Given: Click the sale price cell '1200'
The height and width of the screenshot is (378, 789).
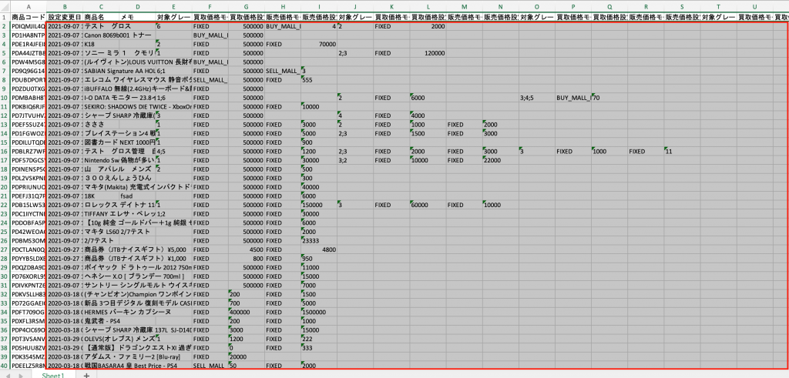Looking at the screenshot, I should pos(319,152).
